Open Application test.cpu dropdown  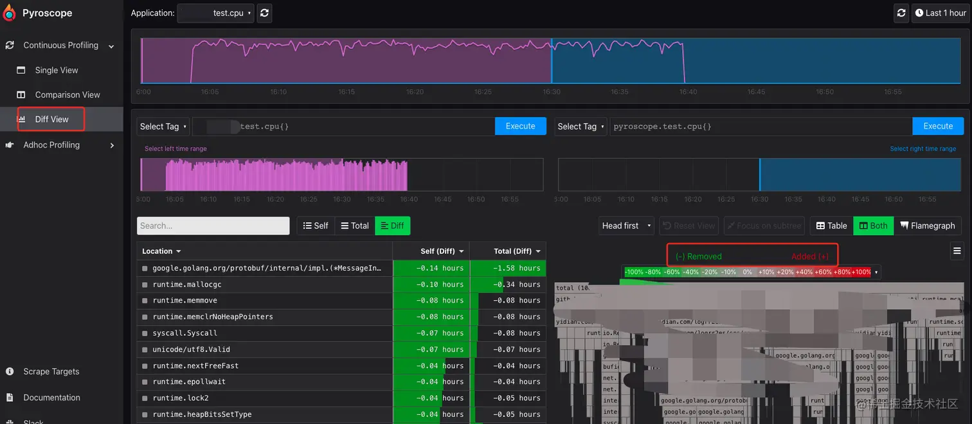point(215,13)
